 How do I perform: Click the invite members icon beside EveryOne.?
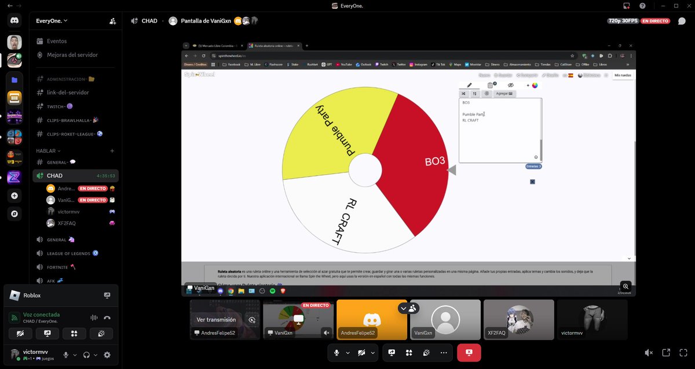point(112,21)
